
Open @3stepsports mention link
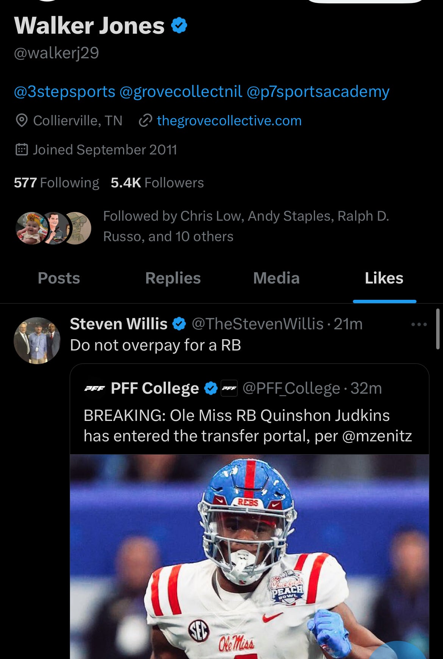[x=65, y=92]
